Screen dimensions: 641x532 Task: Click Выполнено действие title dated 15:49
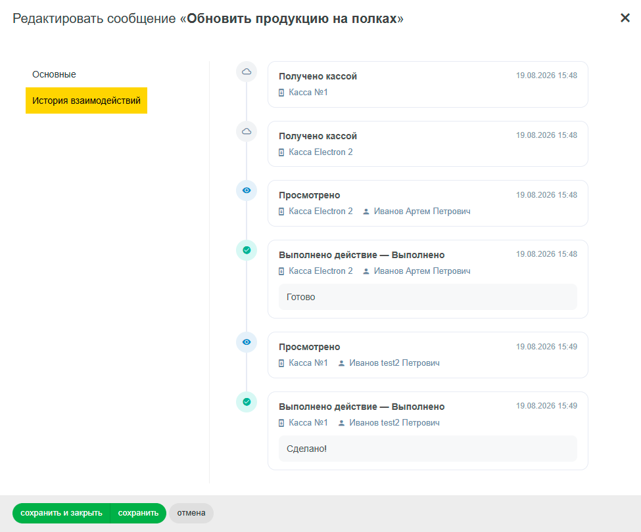(x=362, y=407)
